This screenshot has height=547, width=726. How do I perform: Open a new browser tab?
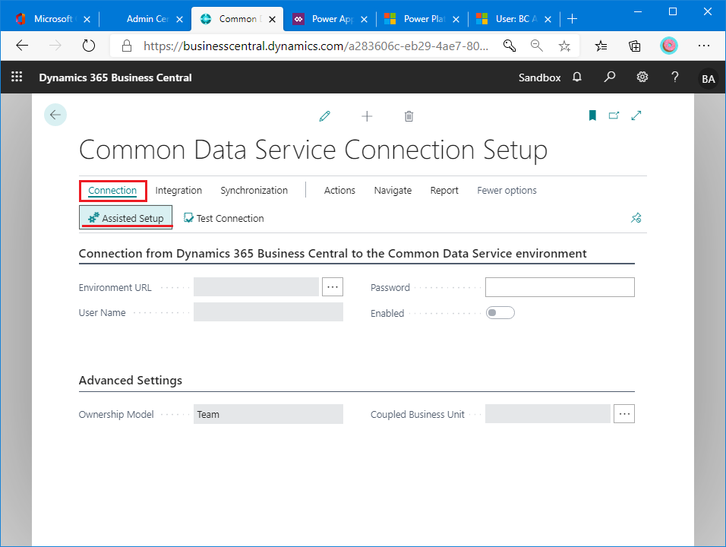click(x=573, y=19)
